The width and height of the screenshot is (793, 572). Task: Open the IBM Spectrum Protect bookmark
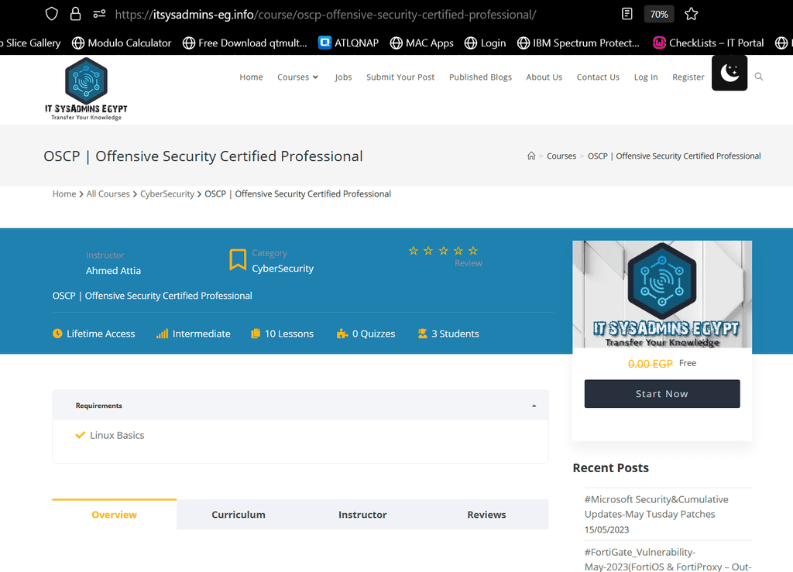578,43
